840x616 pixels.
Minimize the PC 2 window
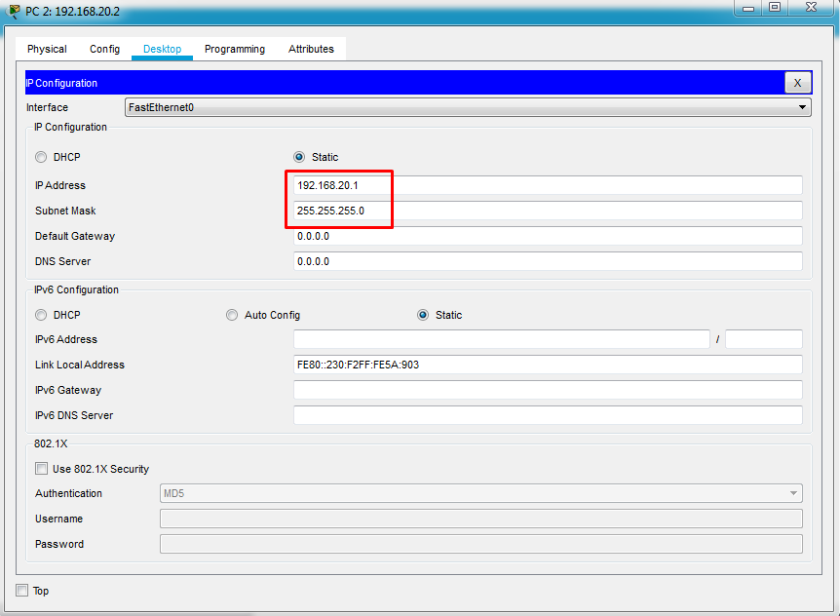(748, 8)
